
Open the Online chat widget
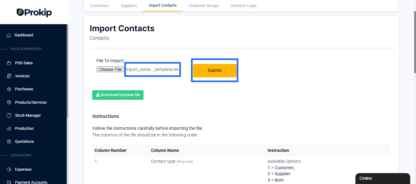(x=383, y=179)
